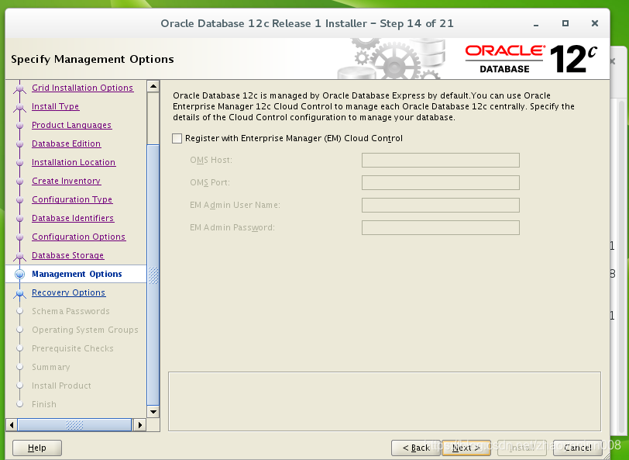
Task: Minimize the Oracle installer window
Action: click(536, 24)
